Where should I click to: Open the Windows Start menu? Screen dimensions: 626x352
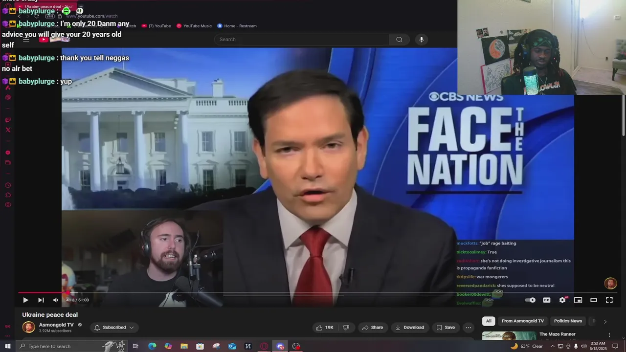click(7, 346)
